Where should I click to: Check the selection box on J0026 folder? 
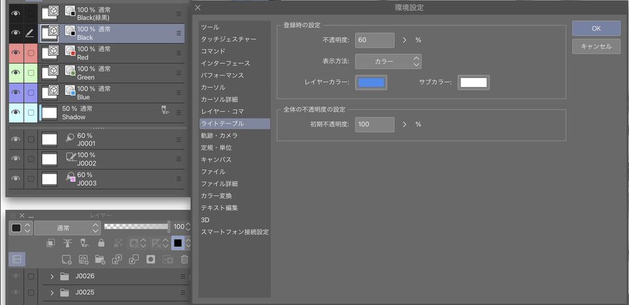click(31, 276)
